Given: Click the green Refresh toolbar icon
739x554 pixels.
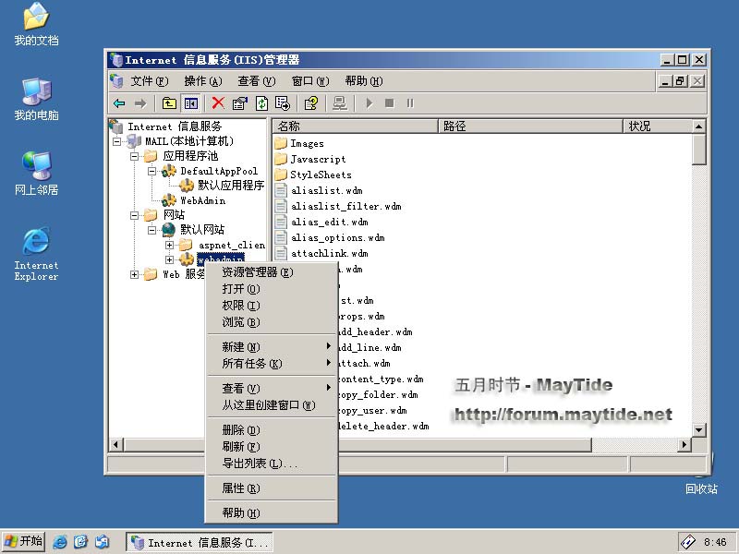Looking at the screenshot, I should (262, 103).
